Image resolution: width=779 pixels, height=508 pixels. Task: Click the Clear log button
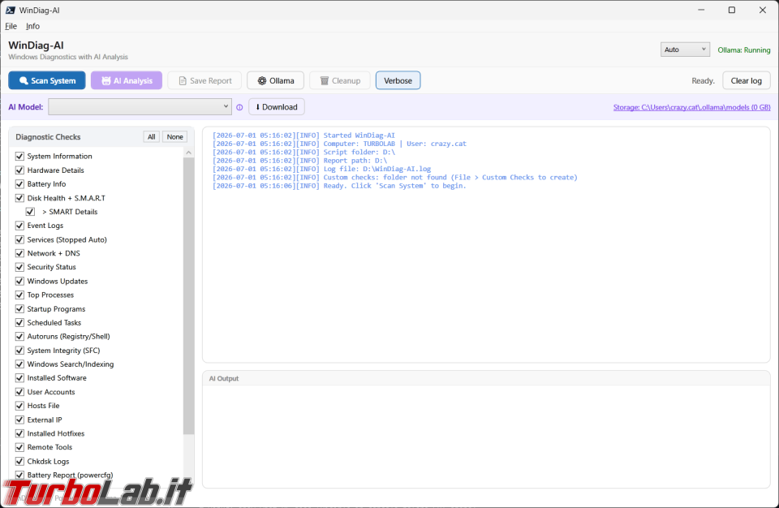[x=747, y=80]
